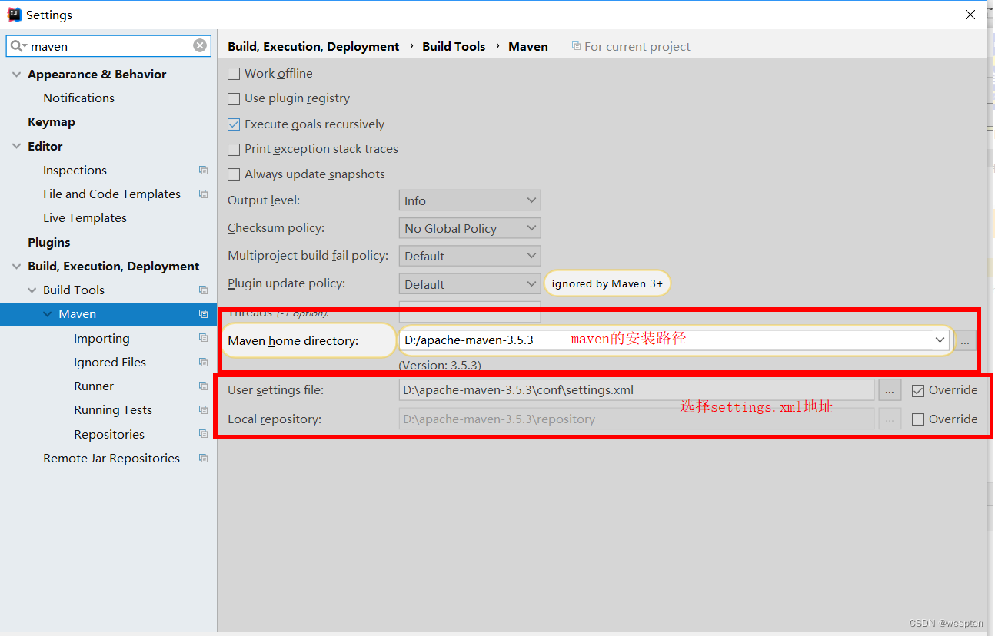Click Build Tools breadcrumb
Screen dimensions: 995x636
[x=454, y=46]
